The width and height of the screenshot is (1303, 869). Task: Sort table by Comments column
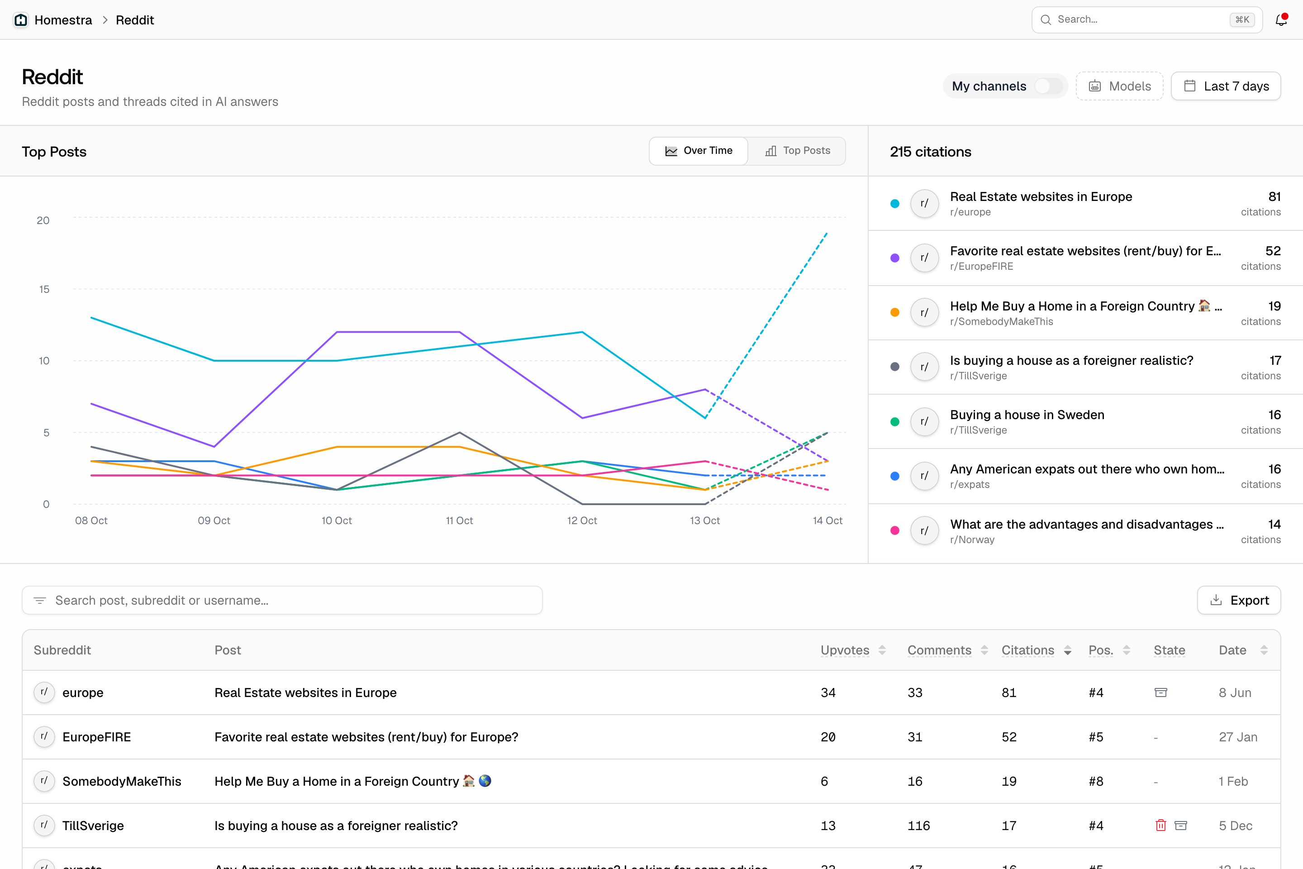pos(947,650)
